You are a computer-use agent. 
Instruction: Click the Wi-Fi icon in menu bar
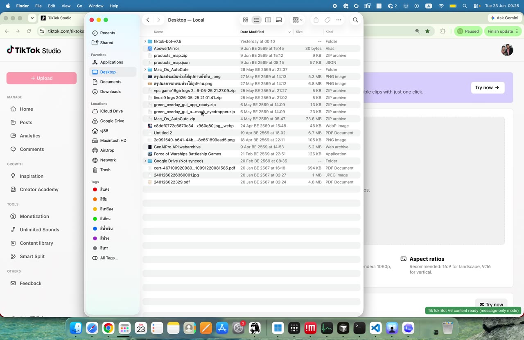(x=441, y=6)
